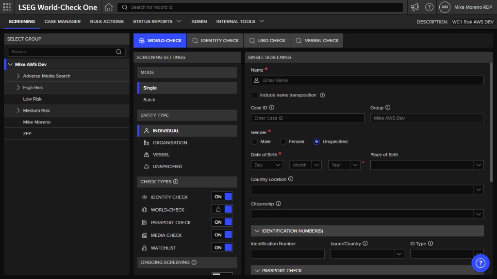
Task: Collapse the Identification Number(s) section
Action: (x=256, y=231)
